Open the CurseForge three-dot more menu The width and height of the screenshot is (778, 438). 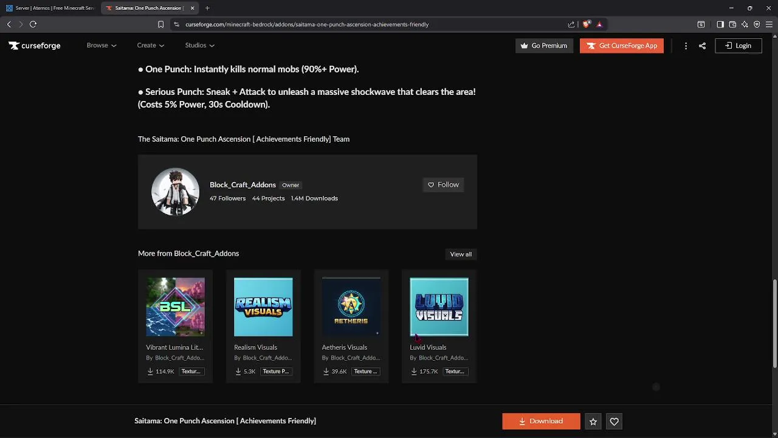(686, 46)
